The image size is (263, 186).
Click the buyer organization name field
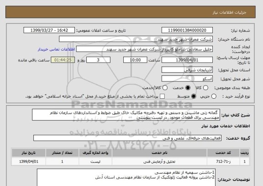[x=136, y=39]
